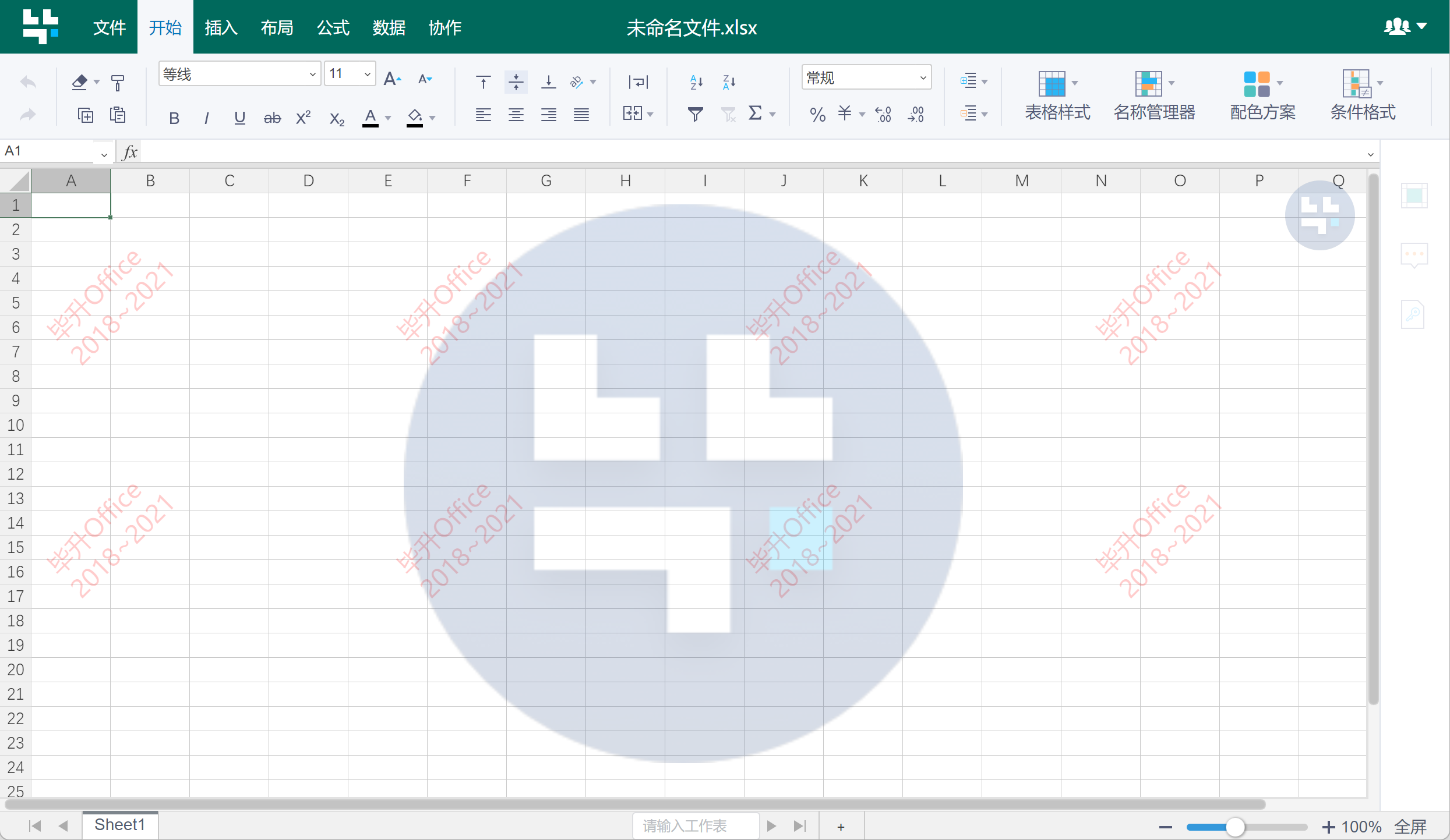Switch to the 公式 tab
This screenshot has height=840, width=1450.
(333, 27)
